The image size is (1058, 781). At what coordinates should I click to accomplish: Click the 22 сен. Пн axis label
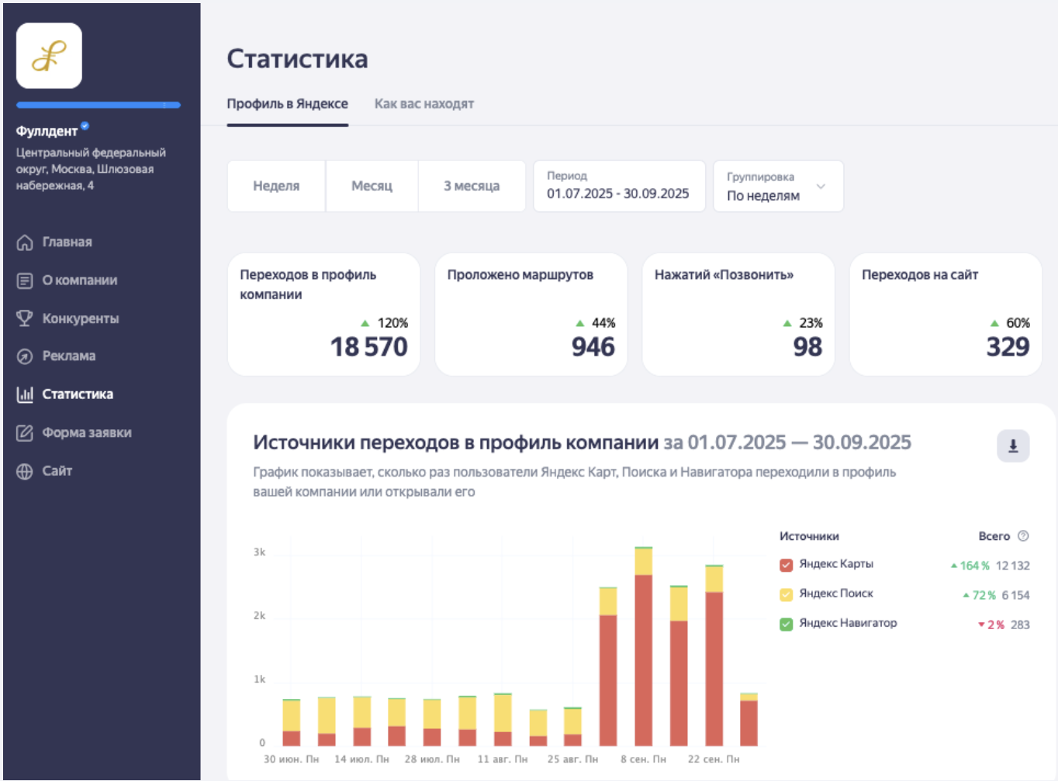(714, 759)
